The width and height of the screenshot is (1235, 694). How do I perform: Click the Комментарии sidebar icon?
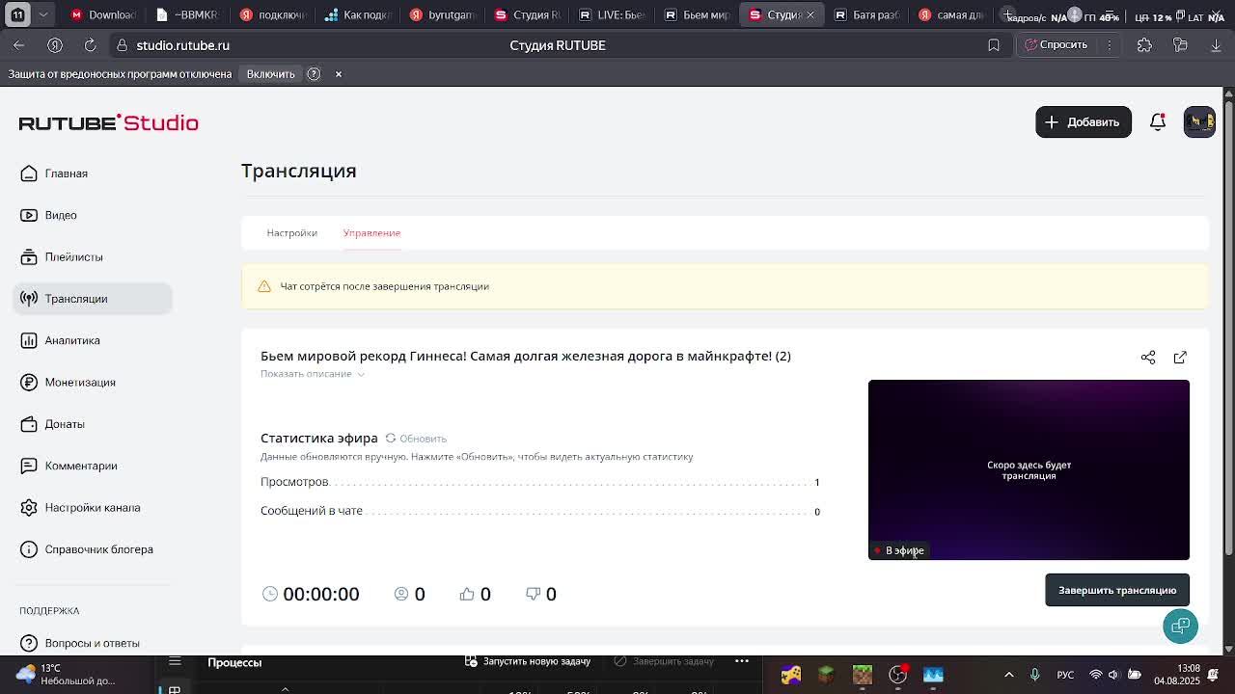click(29, 466)
